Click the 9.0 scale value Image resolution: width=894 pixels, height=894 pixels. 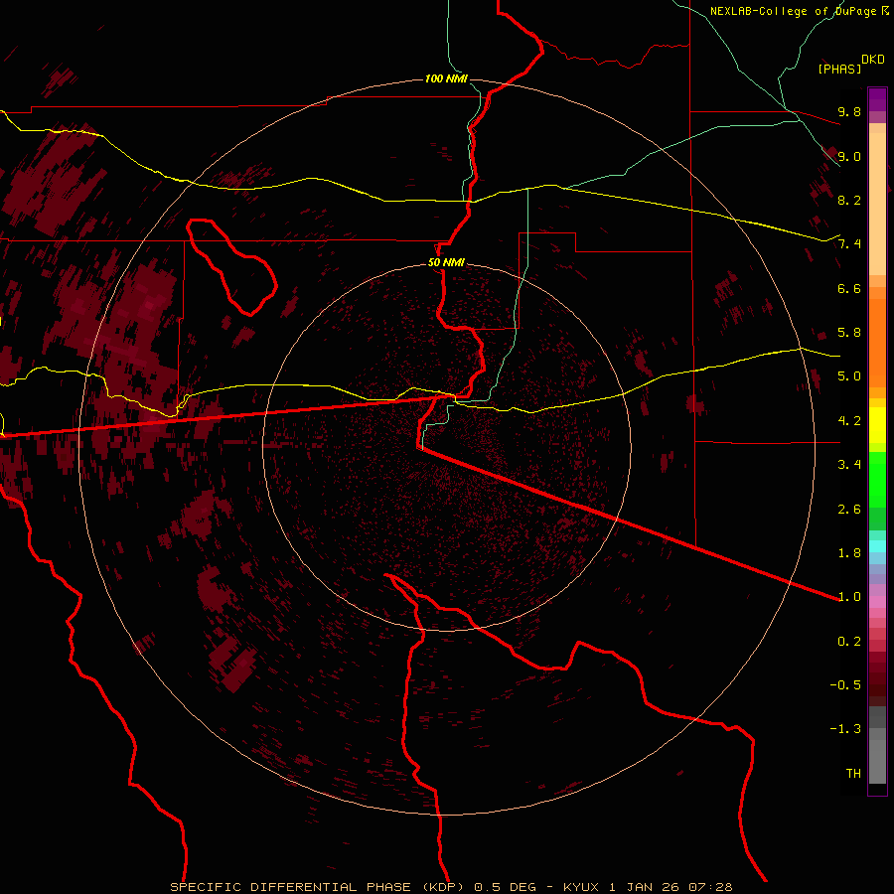click(x=849, y=156)
